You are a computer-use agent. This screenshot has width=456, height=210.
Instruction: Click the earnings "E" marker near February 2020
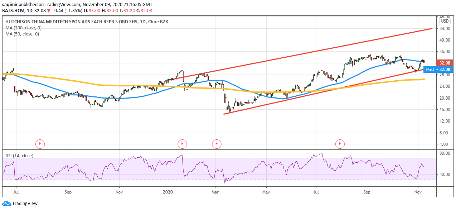click(183, 144)
